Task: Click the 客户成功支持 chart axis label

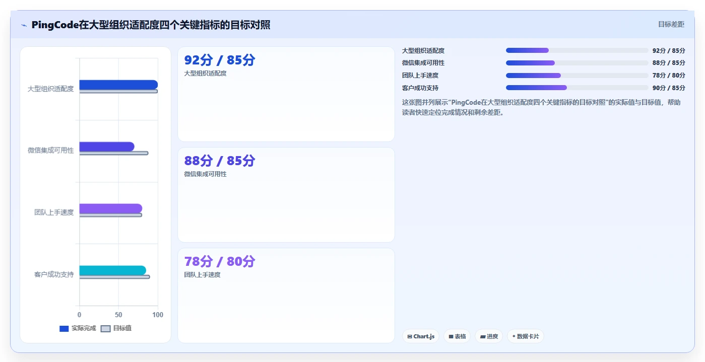Action: (x=54, y=274)
